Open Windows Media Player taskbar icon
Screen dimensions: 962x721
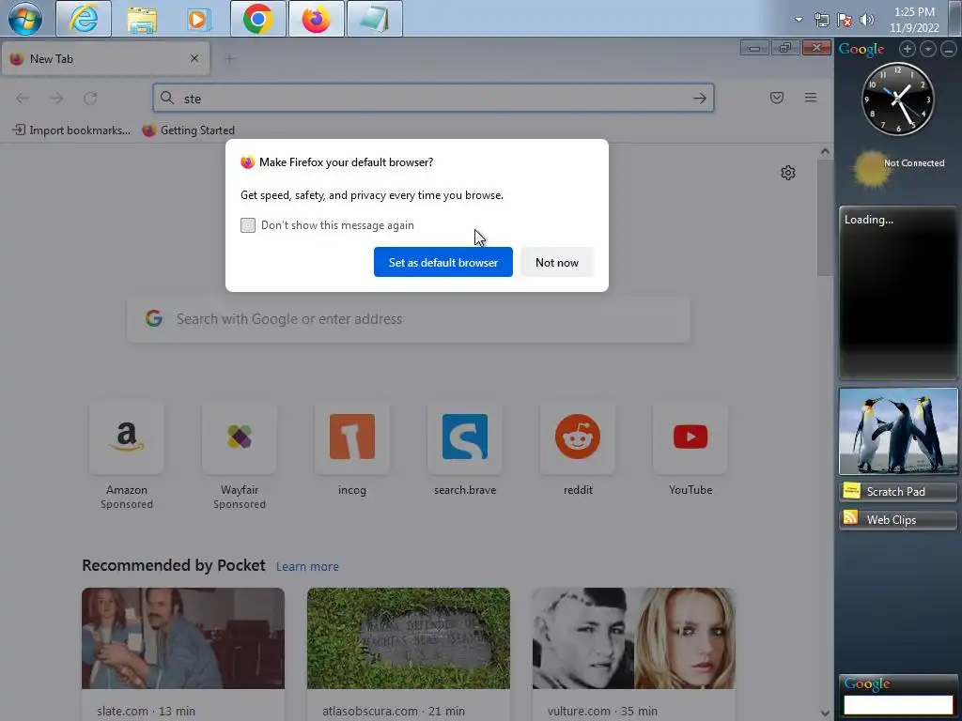(199, 19)
